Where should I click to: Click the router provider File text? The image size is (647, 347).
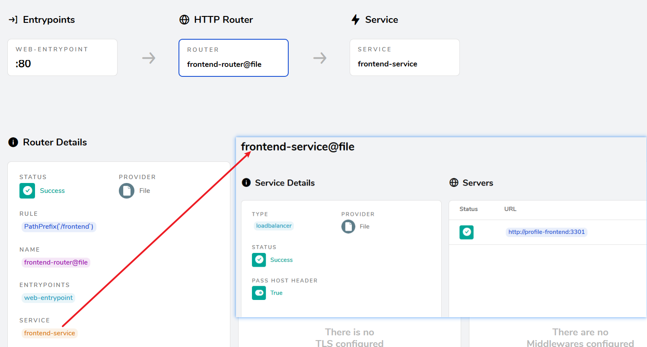[144, 191]
